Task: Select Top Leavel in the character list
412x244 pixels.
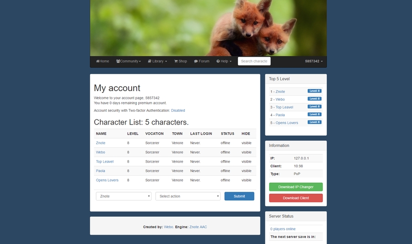Action: pyautogui.click(x=105, y=162)
